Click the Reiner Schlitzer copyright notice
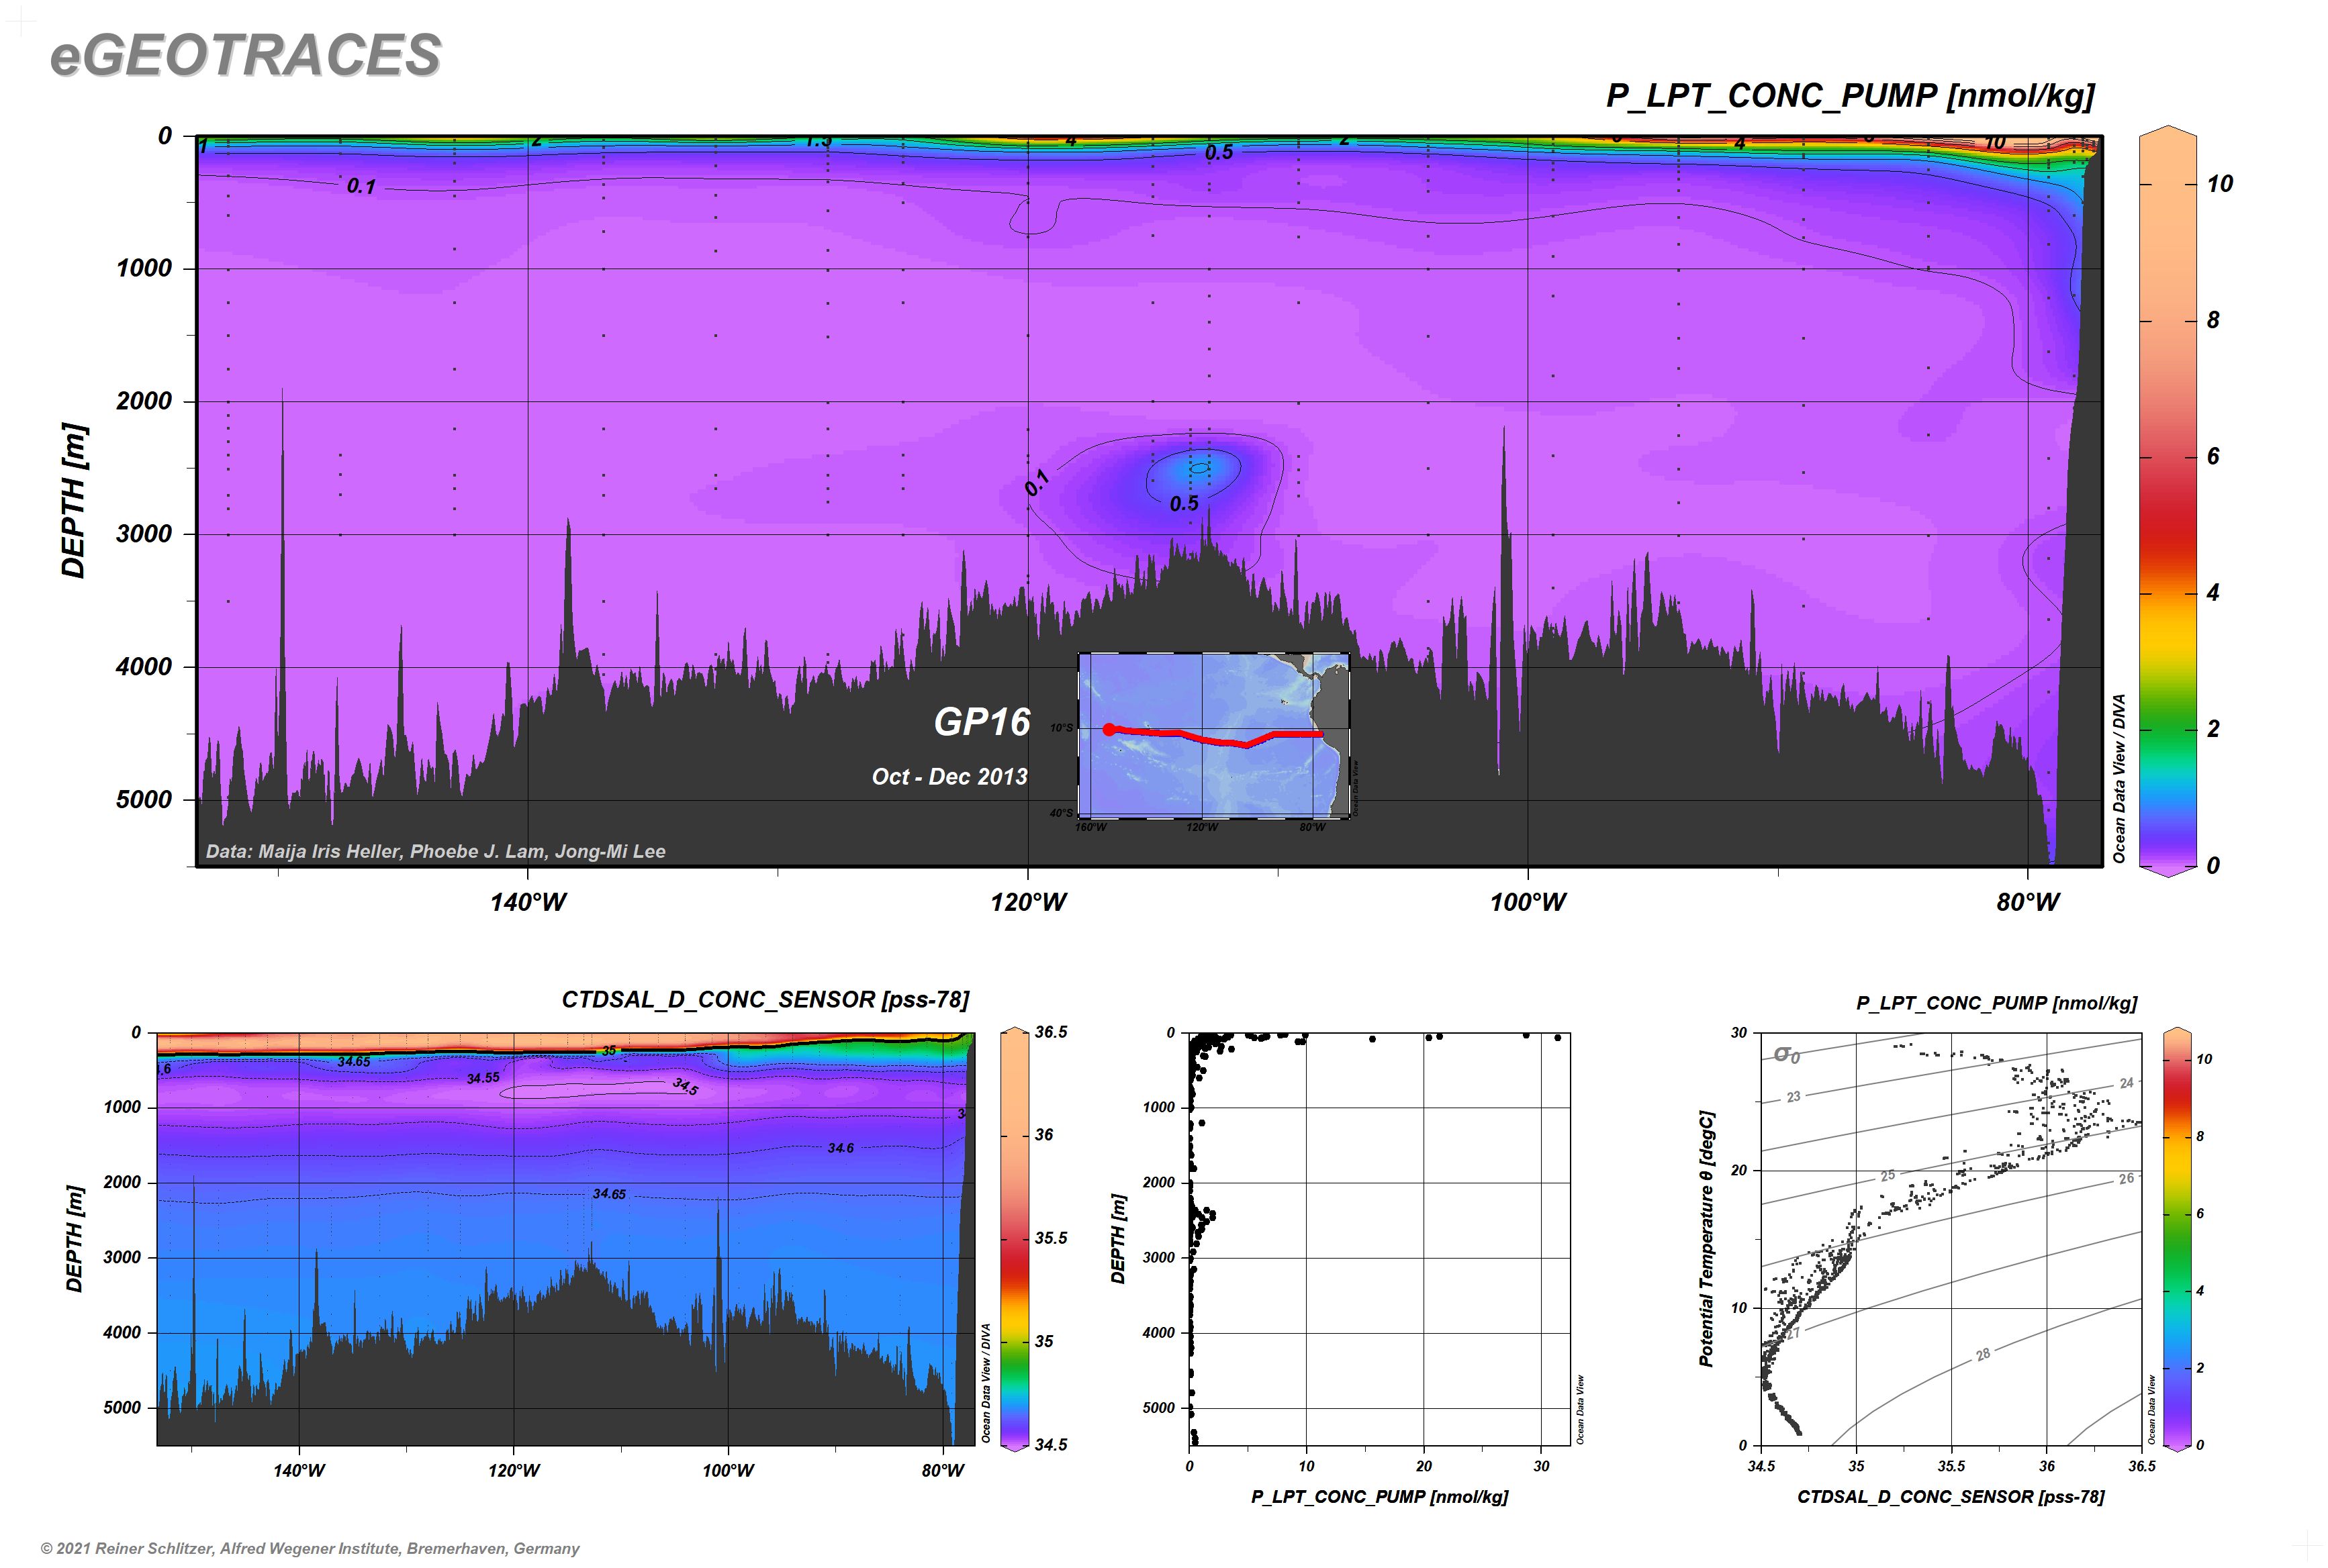The width and height of the screenshot is (2328, 1568). pos(310,1548)
